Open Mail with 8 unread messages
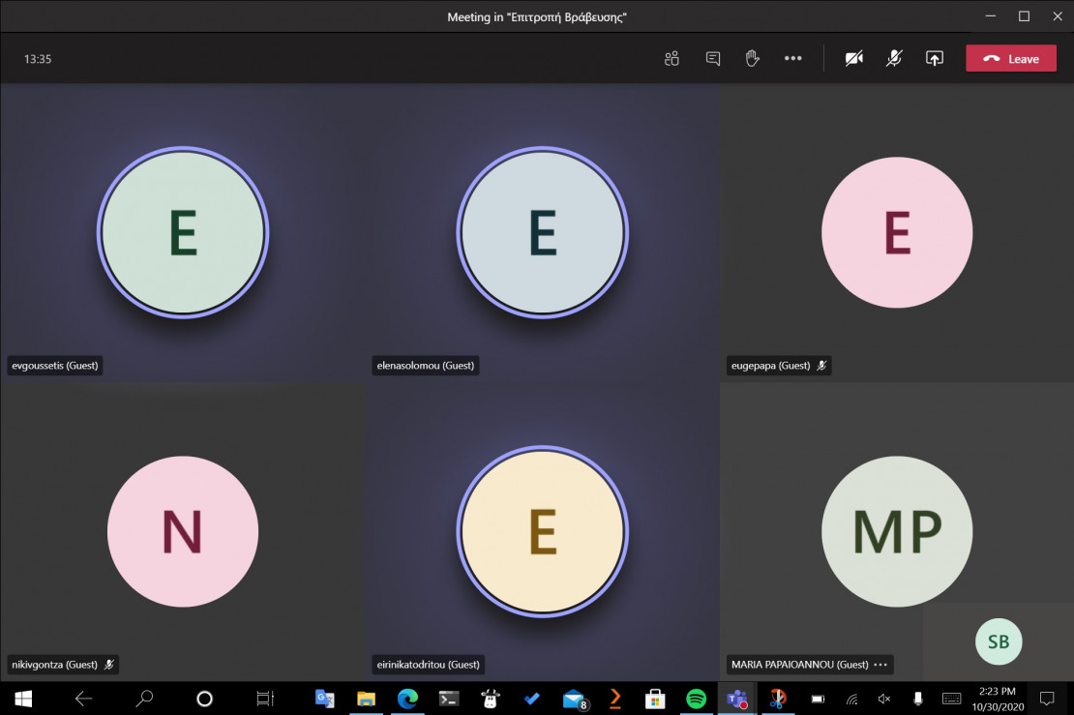Screen dimensions: 1074x715 click(x=574, y=699)
